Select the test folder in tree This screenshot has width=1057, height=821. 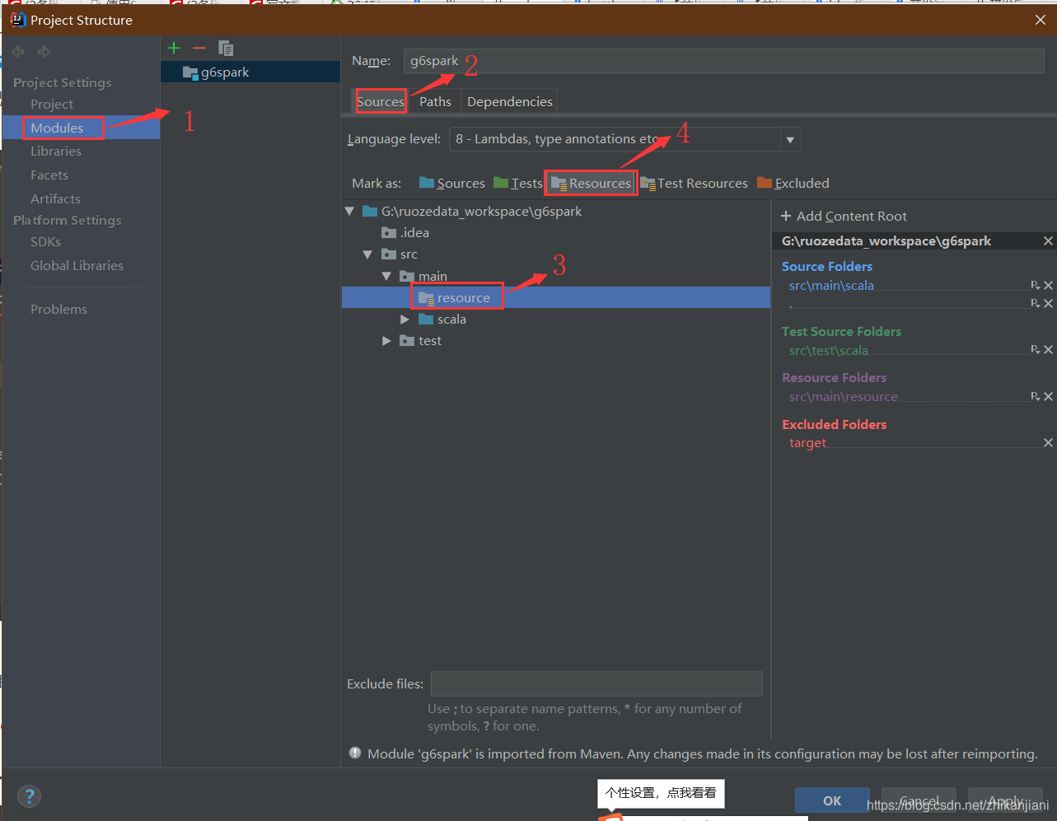[420, 340]
